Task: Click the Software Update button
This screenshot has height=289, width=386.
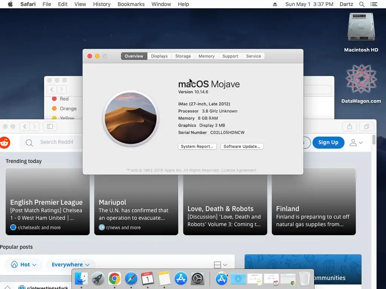Action: point(242,146)
